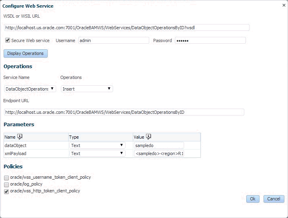Uncheck the Secure Web service checkbox

(x=8, y=40)
